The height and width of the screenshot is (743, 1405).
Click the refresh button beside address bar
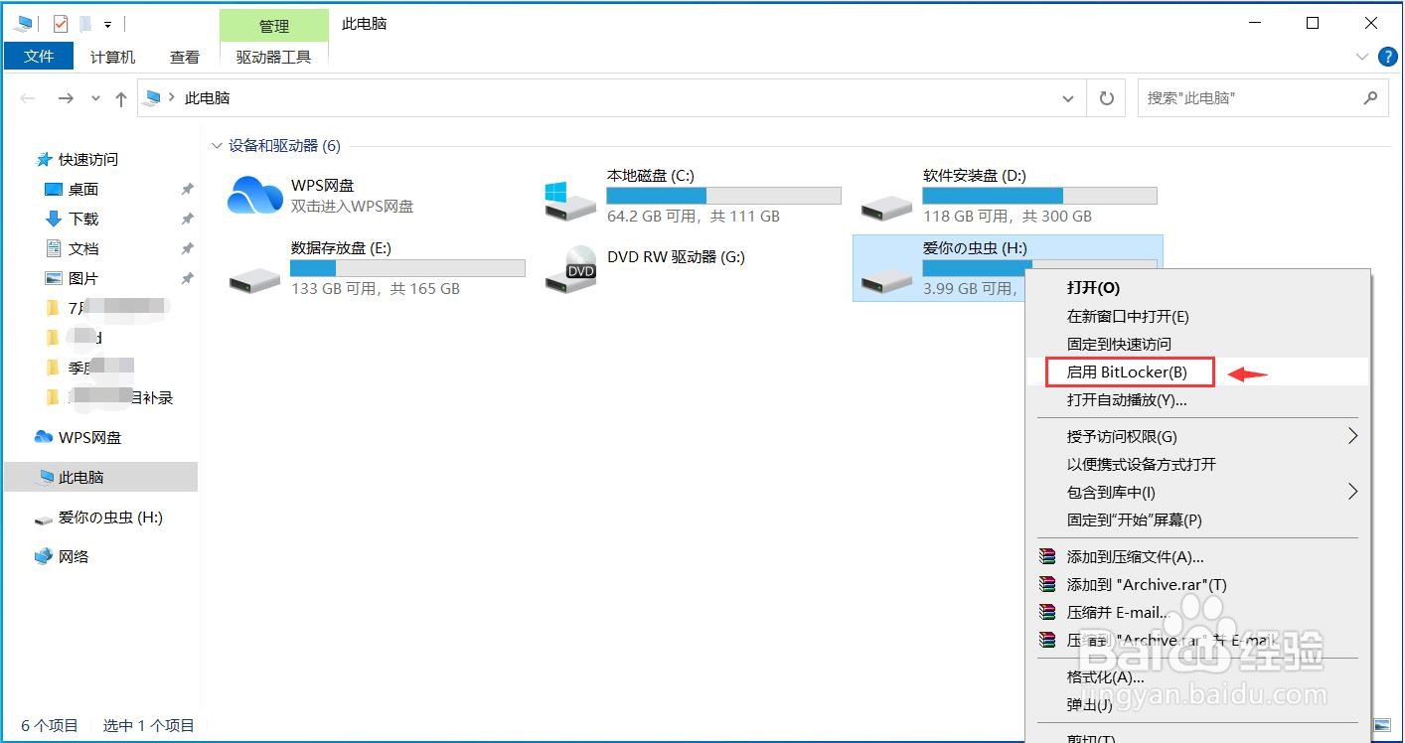click(1106, 98)
